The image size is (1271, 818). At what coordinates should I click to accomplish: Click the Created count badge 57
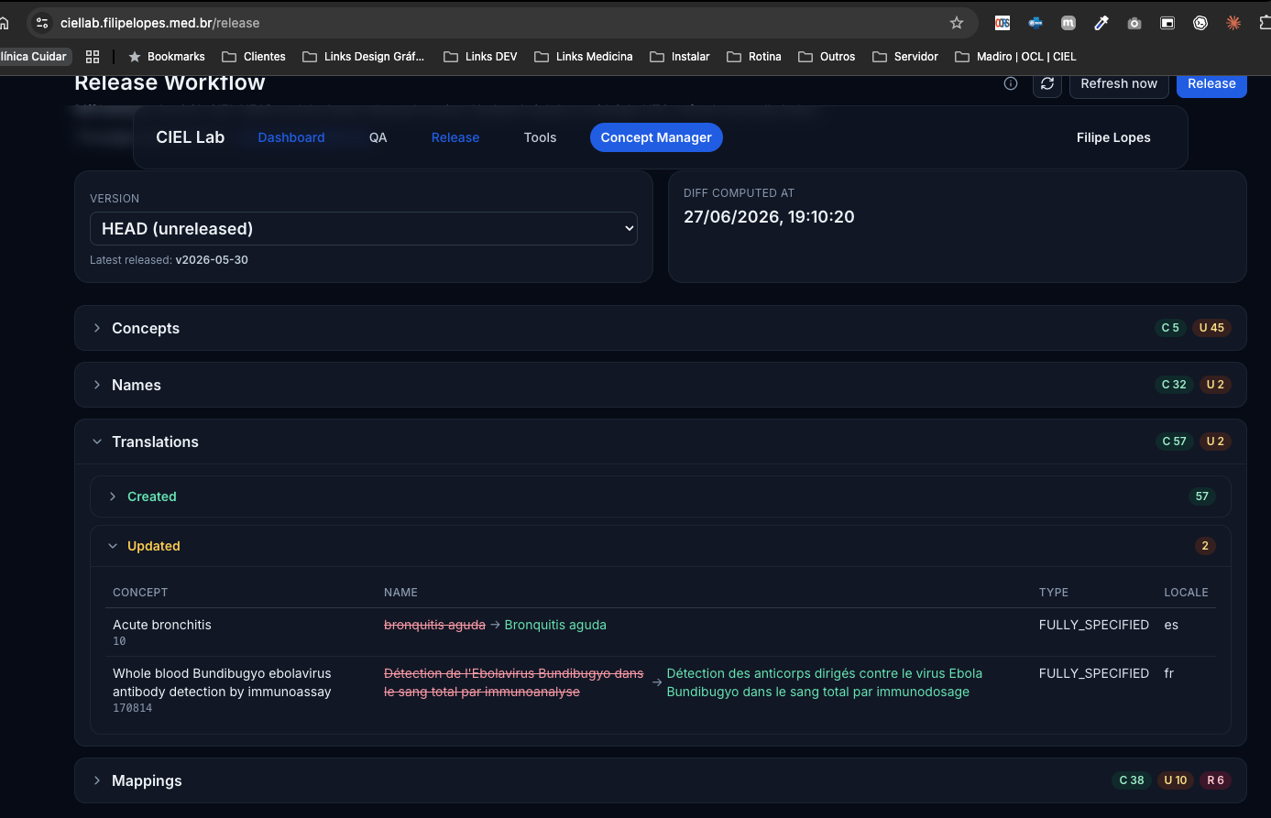pyautogui.click(x=1201, y=496)
